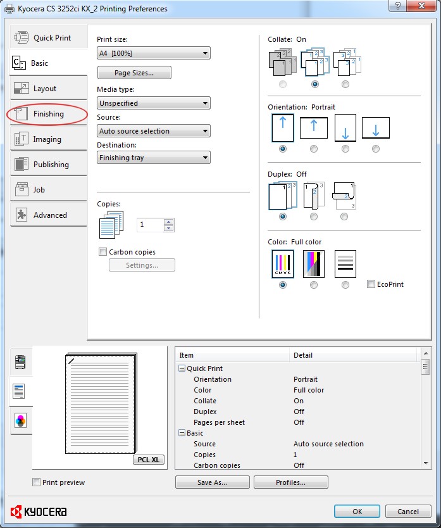Click the settings list scroll up arrow
The image size is (441, 528).
426,353
